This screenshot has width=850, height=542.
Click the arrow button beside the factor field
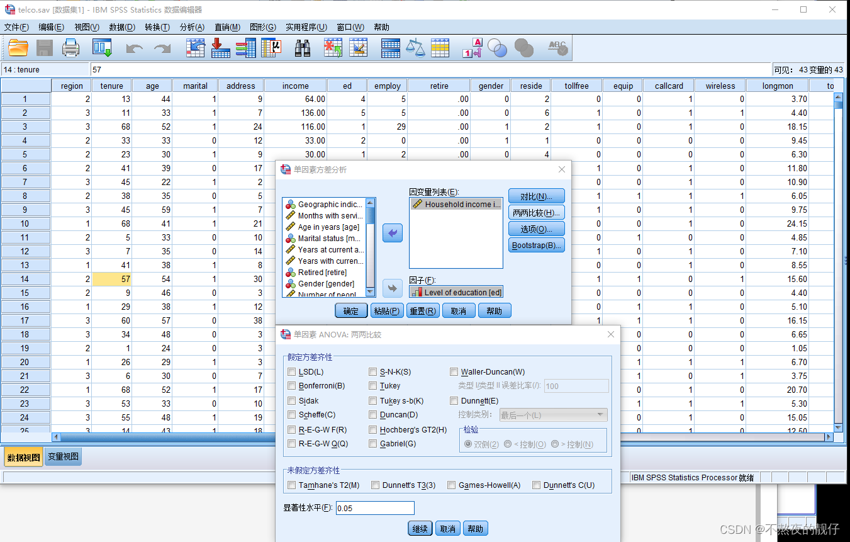click(393, 288)
